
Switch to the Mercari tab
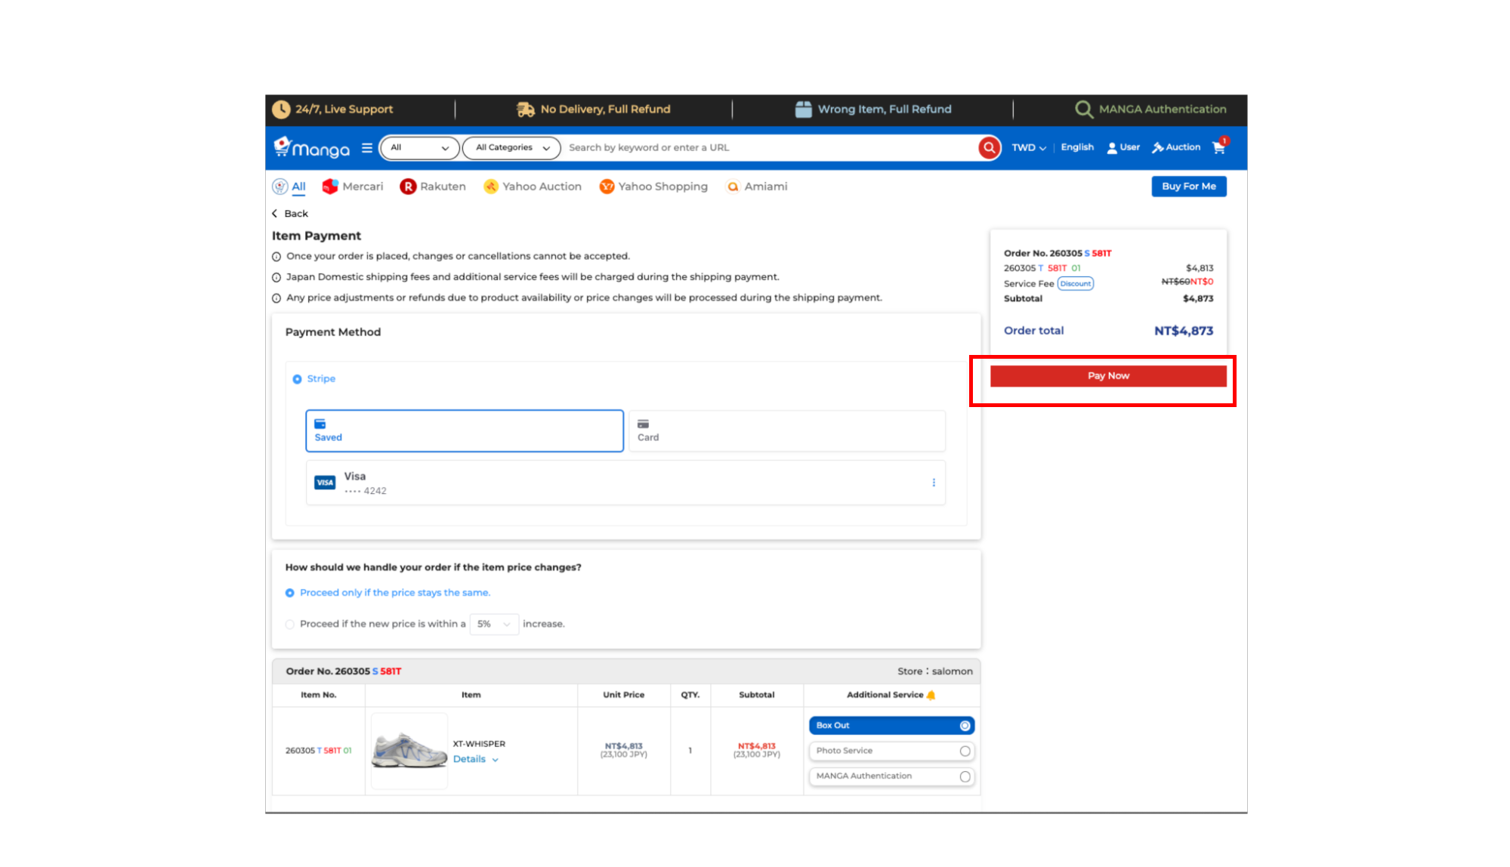353,187
